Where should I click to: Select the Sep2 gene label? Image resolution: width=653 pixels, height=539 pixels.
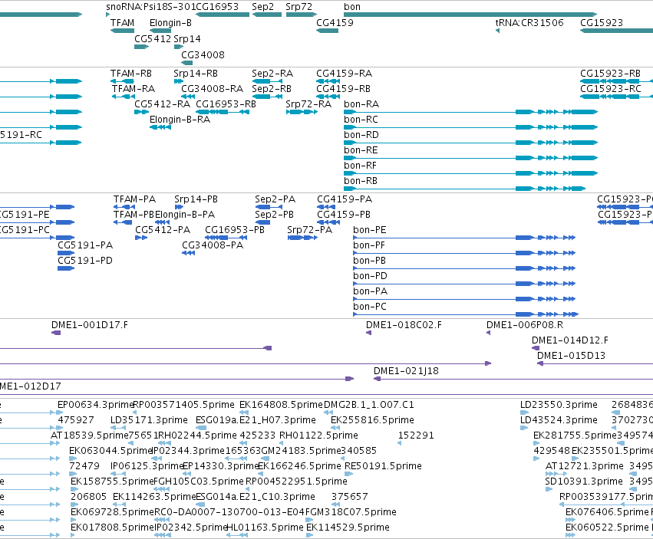click(262, 7)
